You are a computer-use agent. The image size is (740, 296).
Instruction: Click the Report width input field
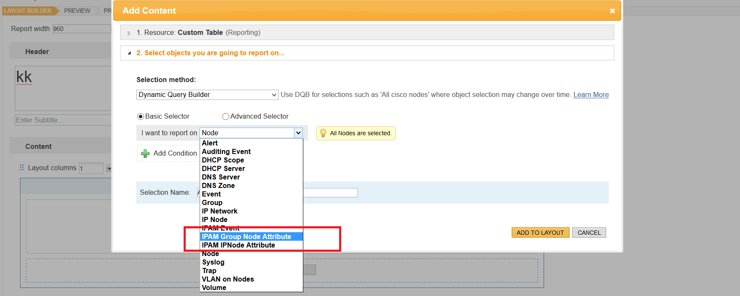(x=82, y=29)
